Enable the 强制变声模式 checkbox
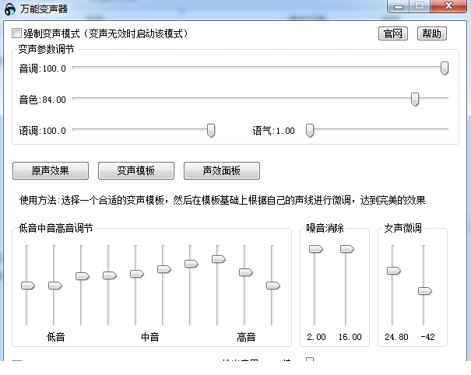This screenshot has height=375, width=471. pos(16,33)
